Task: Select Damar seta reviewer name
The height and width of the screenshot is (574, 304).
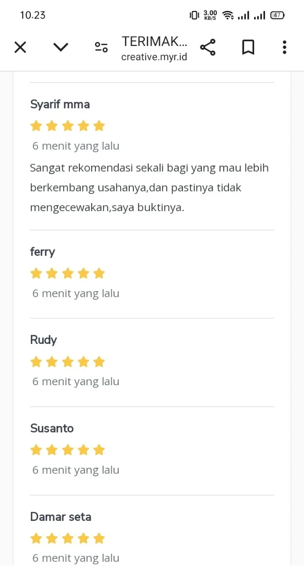Action: 60,517
